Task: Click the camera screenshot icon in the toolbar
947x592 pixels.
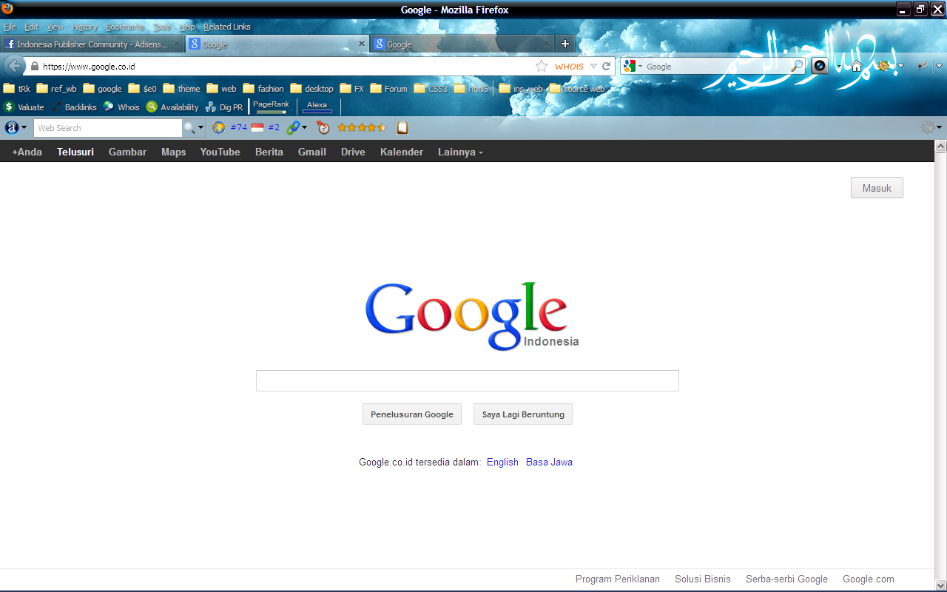Action: pyautogui.click(x=820, y=66)
